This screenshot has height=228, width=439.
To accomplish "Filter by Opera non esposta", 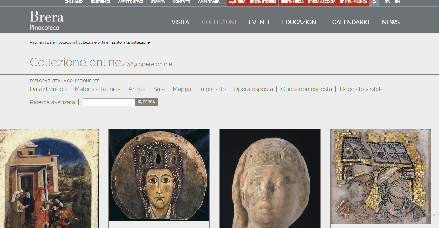I will 306,89.
